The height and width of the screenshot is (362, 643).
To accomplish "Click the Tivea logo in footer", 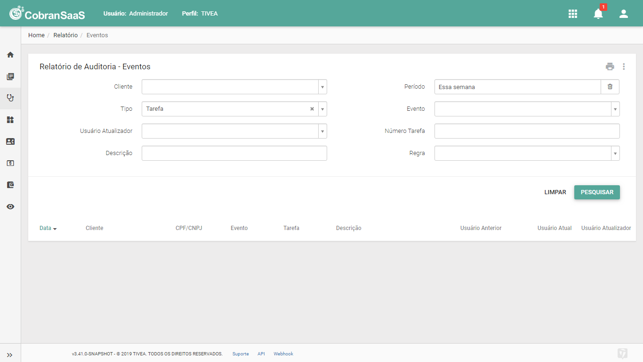I will point(622,354).
